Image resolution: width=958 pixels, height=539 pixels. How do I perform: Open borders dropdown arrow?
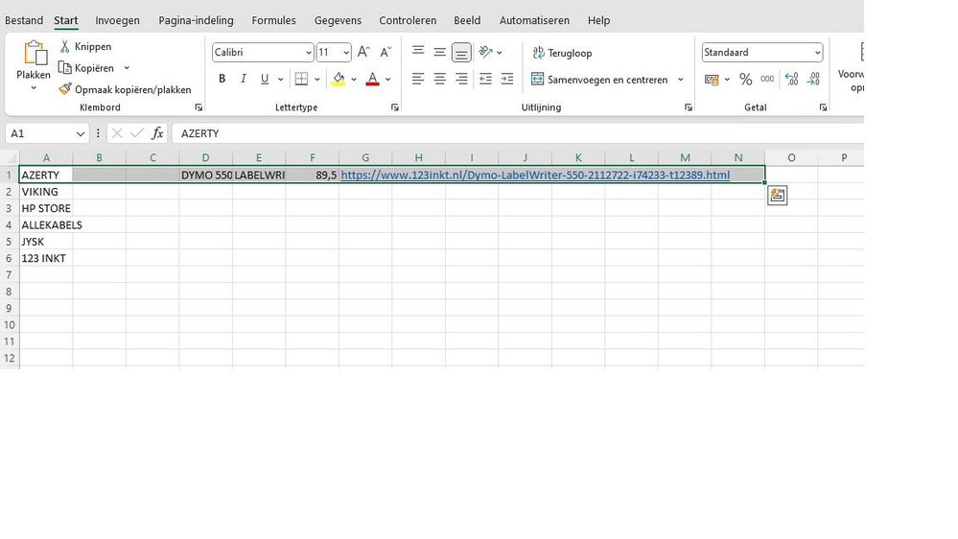coord(317,79)
